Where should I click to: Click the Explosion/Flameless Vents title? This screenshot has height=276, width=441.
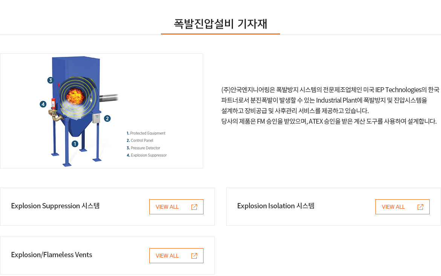pos(52,255)
